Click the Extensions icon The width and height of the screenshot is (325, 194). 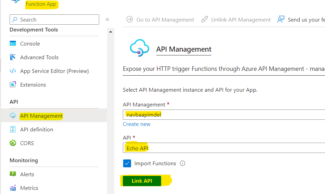click(13, 85)
